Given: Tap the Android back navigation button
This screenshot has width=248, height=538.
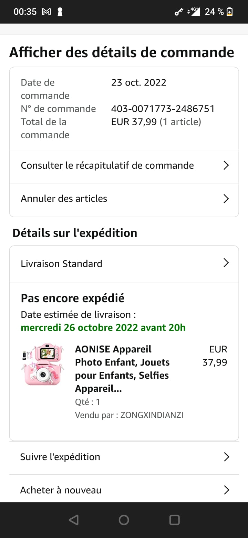Looking at the screenshot, I should [x=74, y=520].
